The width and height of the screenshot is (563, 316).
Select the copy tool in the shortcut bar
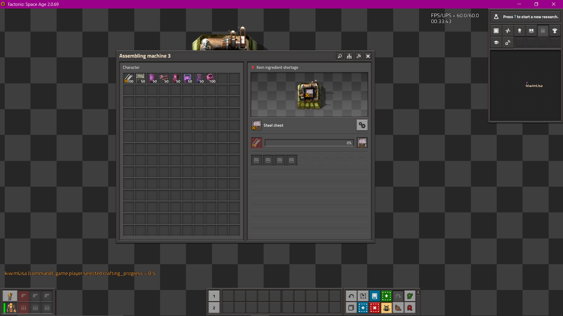tap(351, 308)
